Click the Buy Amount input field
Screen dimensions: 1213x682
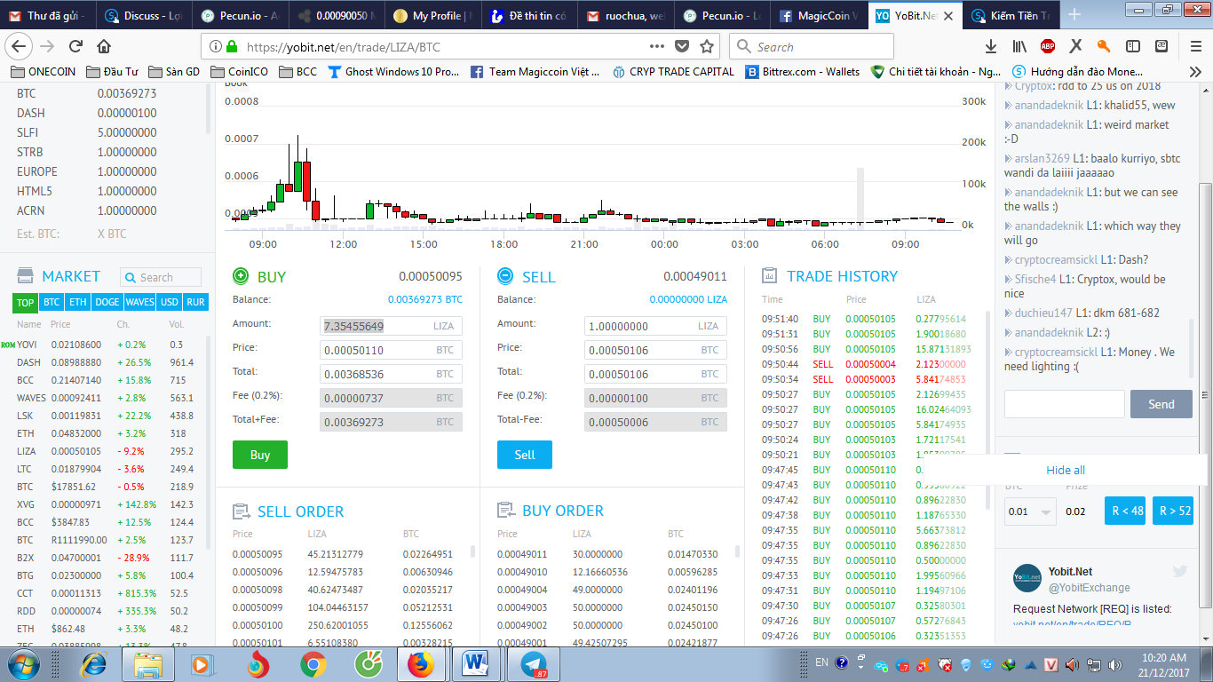pos(391,326)
